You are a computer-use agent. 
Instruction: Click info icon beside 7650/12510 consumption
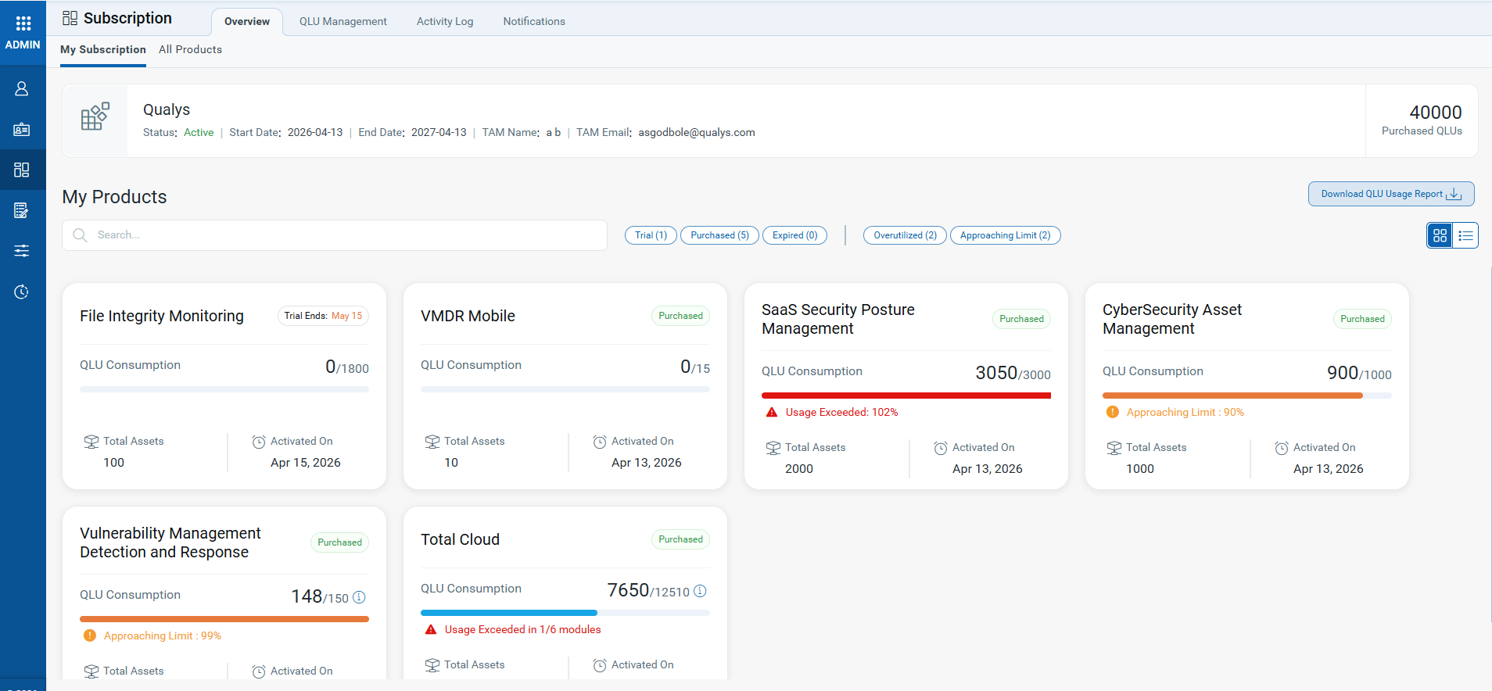point(700,591)
